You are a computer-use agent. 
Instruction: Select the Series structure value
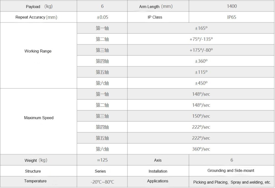100,171
